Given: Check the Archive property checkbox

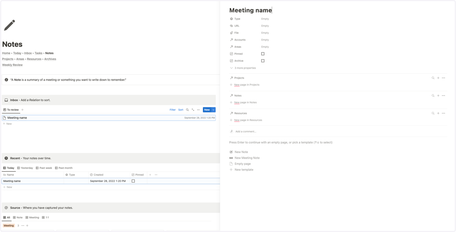Looking at the screenshot, I should pyautogui.click(x=263, y=61).
